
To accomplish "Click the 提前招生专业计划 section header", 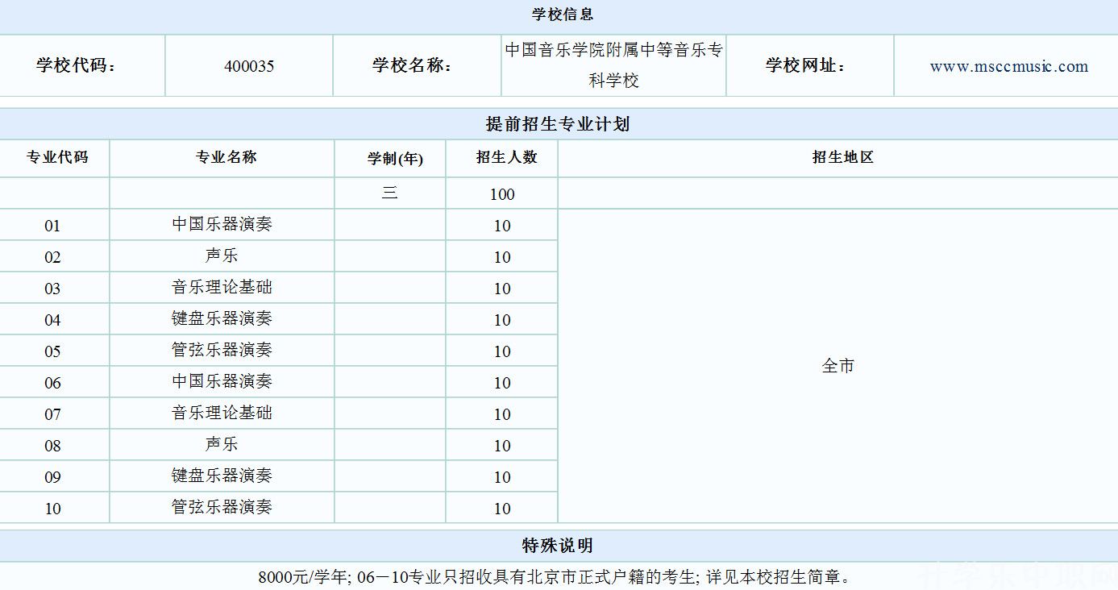I will coord(558,124).
